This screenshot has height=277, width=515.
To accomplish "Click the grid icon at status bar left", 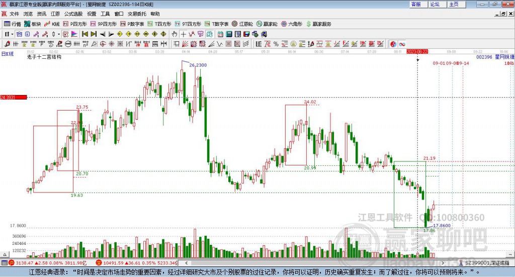I will 4,263.
